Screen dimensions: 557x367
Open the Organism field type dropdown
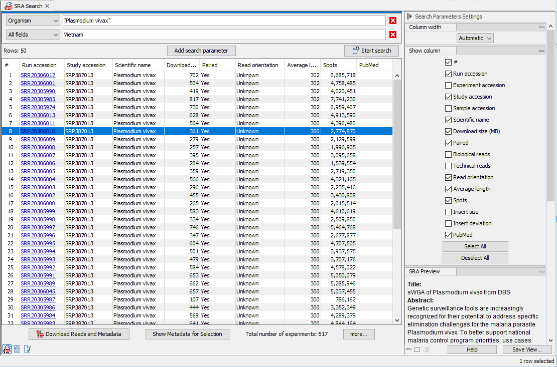pos(33,21)
